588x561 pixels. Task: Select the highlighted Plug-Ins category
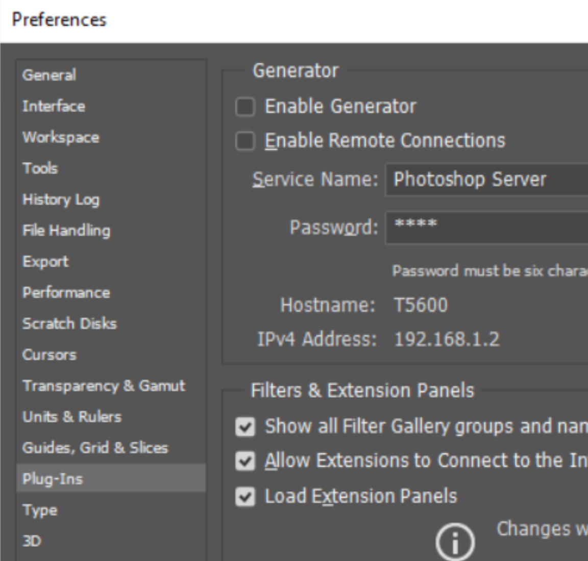pos(111,478)
